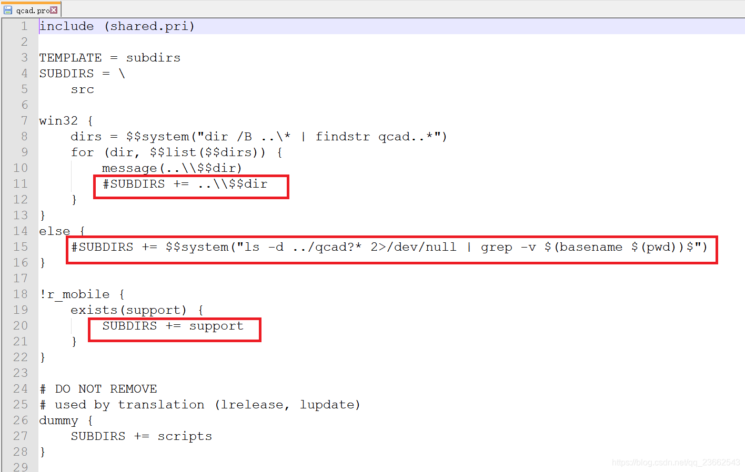Click the !r_mobile { line
Screen dimensions: 745x472
(x=82, y=294)
